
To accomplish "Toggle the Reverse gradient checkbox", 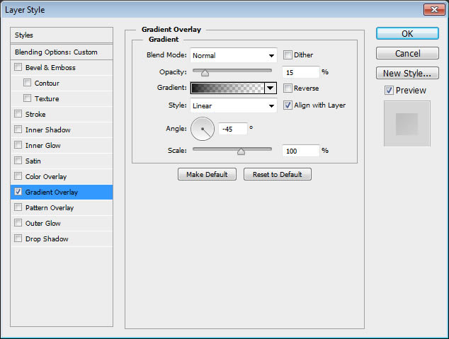I will pyautogui.click(x=288, y=88).
